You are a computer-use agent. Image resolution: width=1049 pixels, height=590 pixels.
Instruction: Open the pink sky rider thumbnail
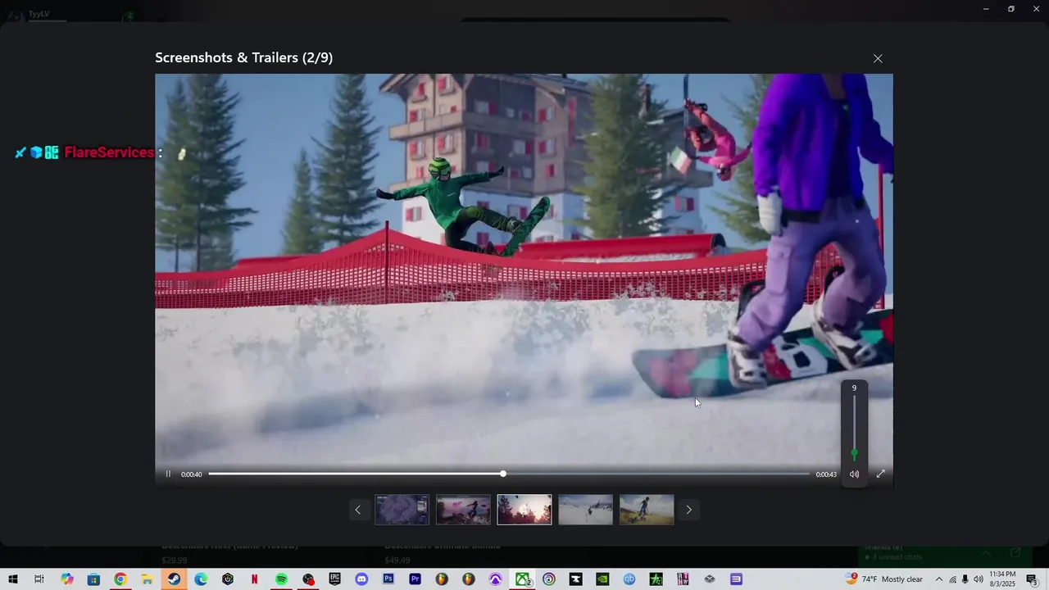[463, 510]
